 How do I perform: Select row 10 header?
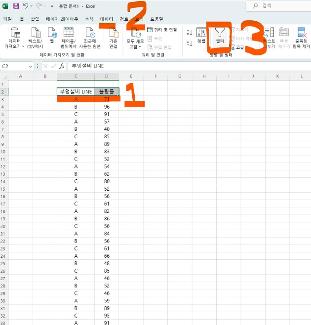point(3,152)
